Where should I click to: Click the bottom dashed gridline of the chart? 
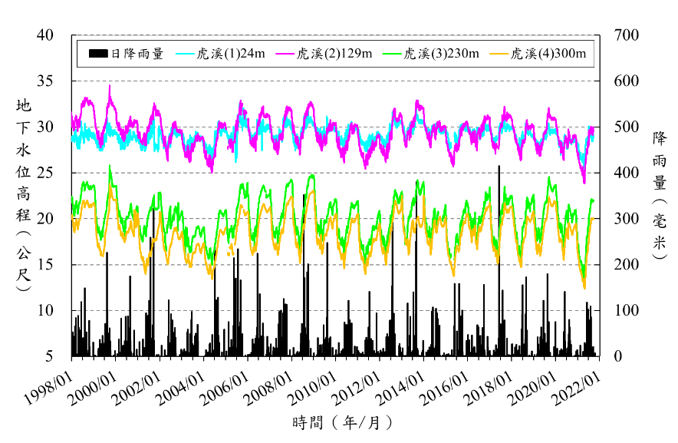(335, 310)
